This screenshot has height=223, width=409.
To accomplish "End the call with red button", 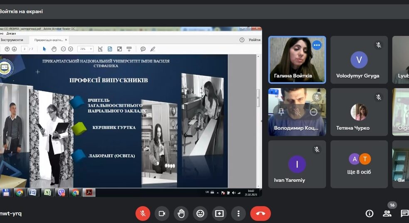I will point(260,213).
